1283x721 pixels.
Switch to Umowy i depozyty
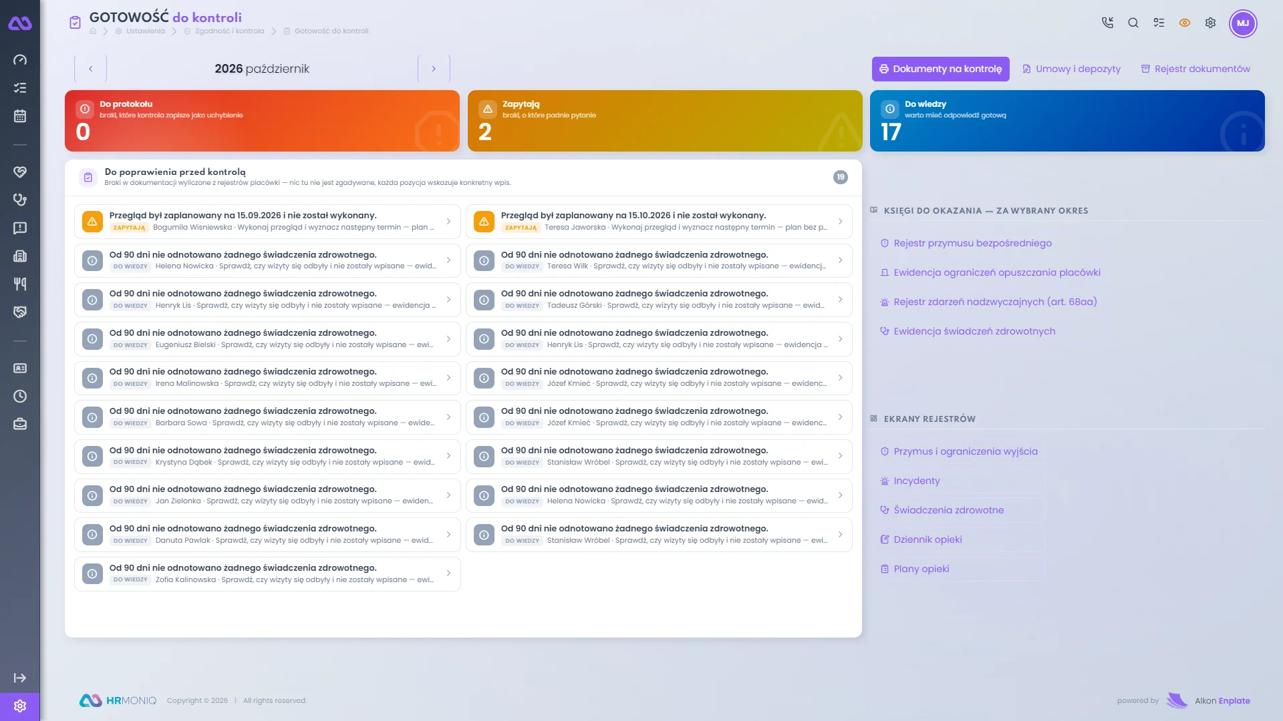(1071, 69)
